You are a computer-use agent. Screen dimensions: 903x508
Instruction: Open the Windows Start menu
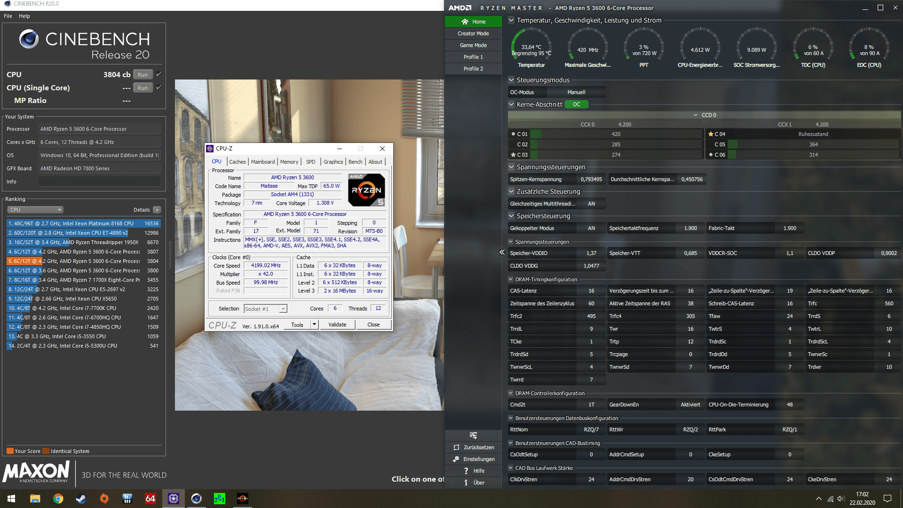tap(11, 499)
